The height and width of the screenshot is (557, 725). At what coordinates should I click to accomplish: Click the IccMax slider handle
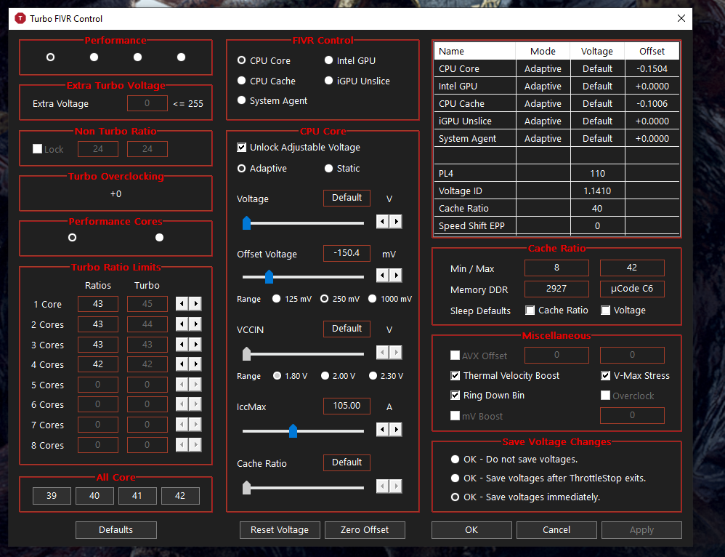[x=293, y=431]
